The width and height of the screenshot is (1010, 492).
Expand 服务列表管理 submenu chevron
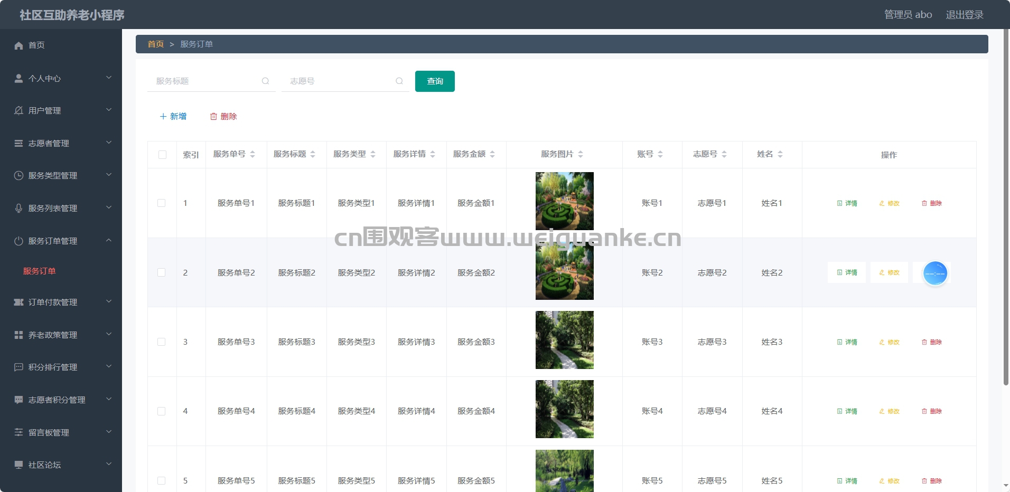[x=109, y=207]
